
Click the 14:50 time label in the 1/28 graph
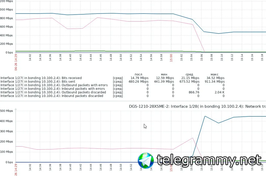[121, 167]
